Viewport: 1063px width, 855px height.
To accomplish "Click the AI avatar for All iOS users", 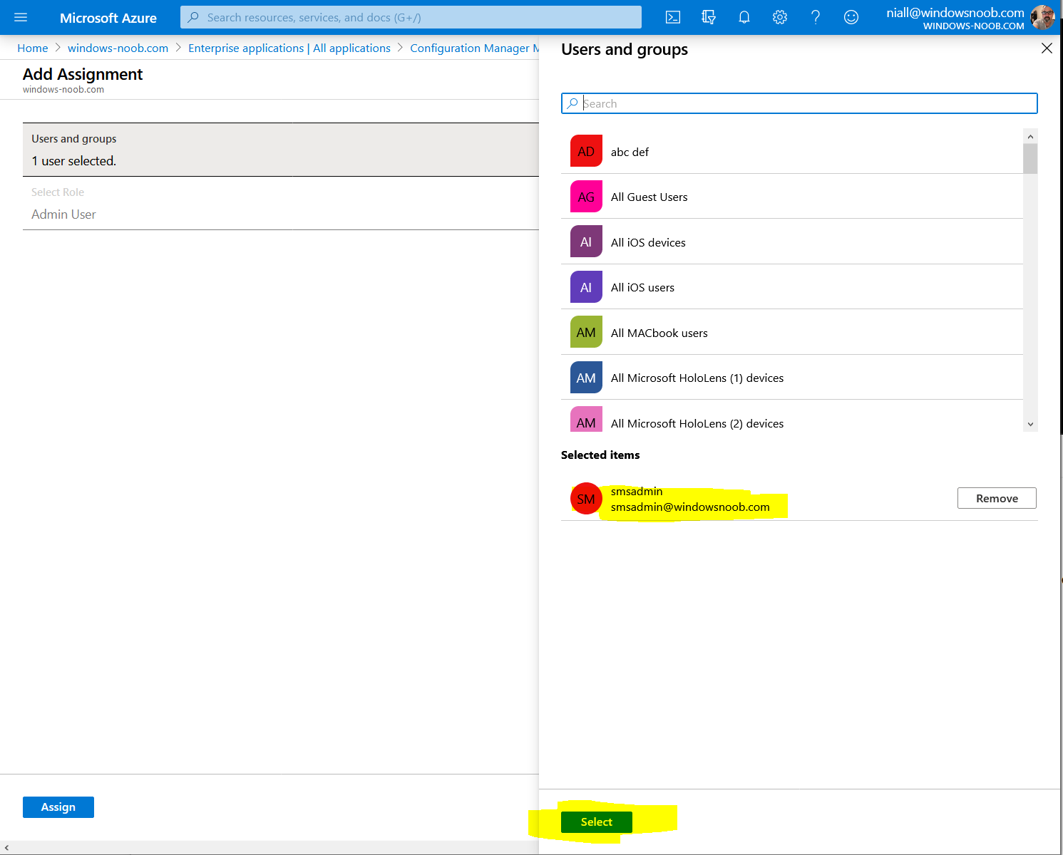I will (586, 287).
